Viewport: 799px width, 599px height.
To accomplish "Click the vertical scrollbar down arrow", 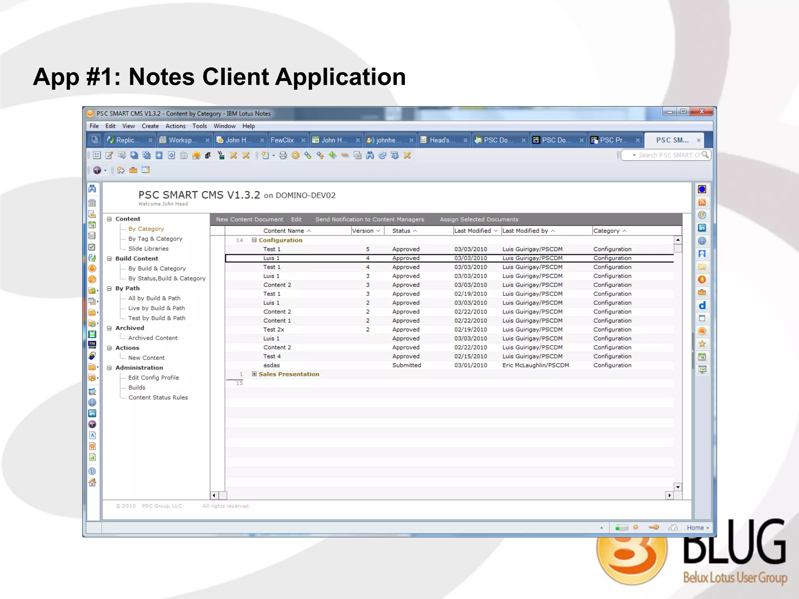I will tap(678, 487).
